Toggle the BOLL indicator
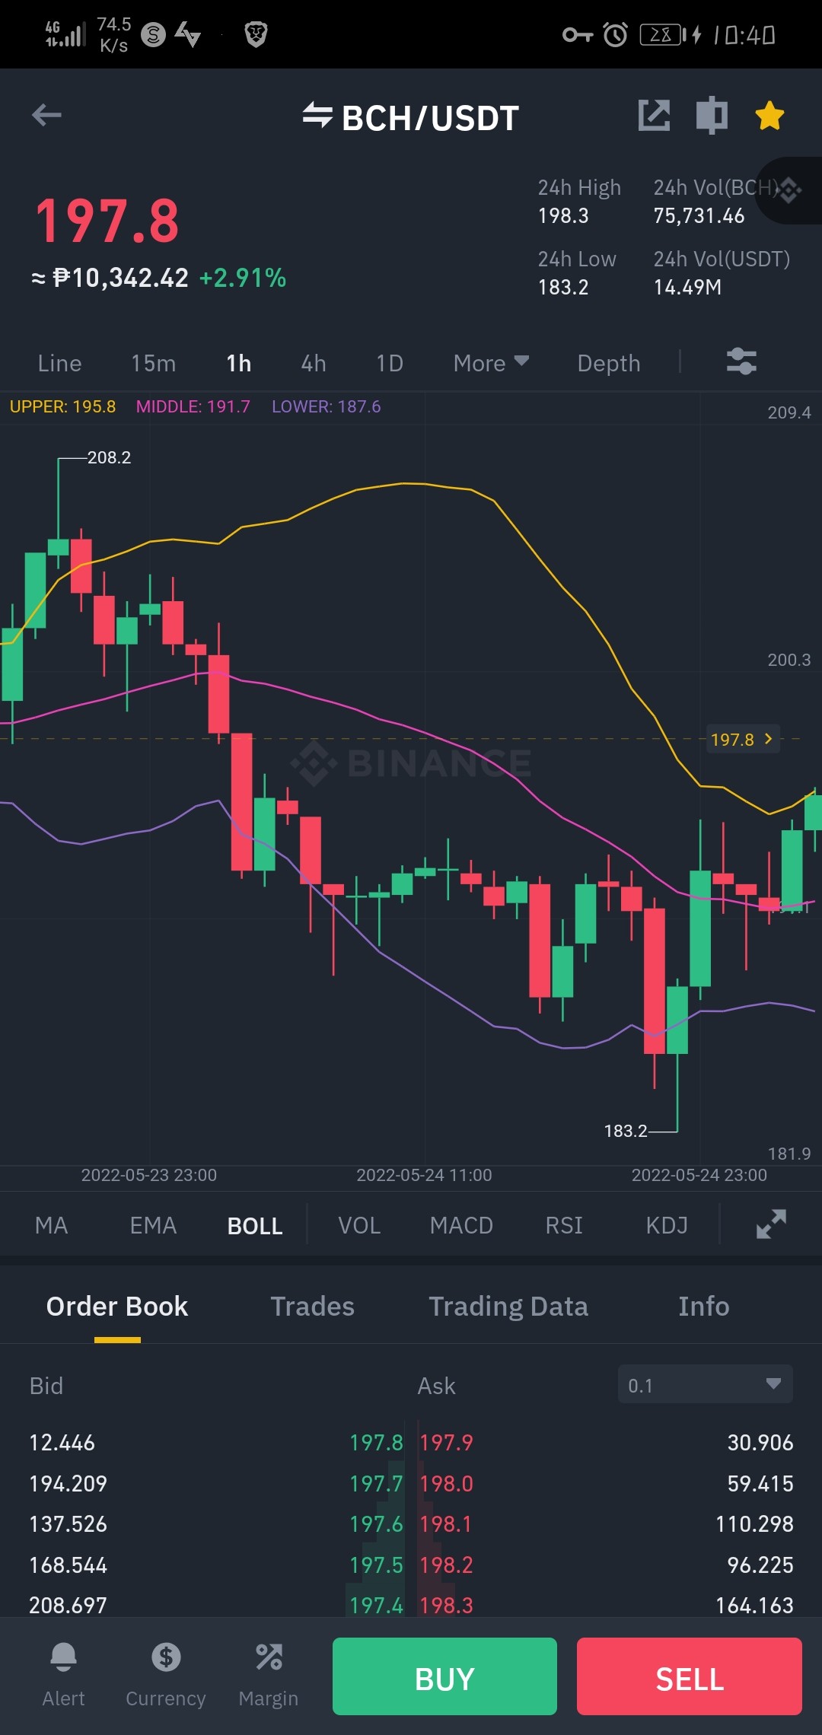 [255, 1226]
